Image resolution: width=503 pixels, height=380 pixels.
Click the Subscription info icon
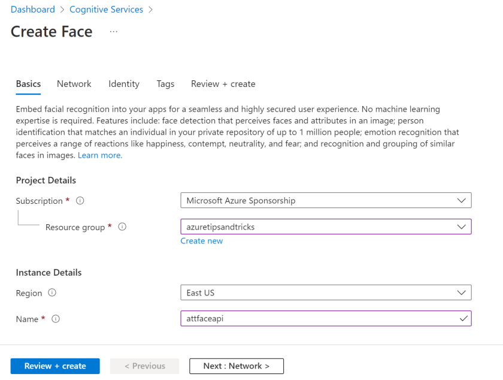(x=80, y=201)
